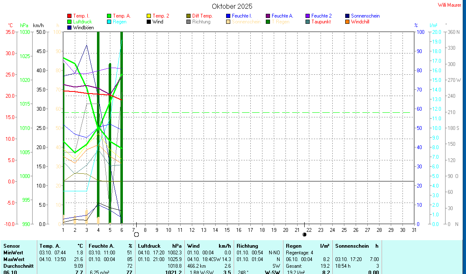Click the new moon icon near day 22

coord(304,234)
